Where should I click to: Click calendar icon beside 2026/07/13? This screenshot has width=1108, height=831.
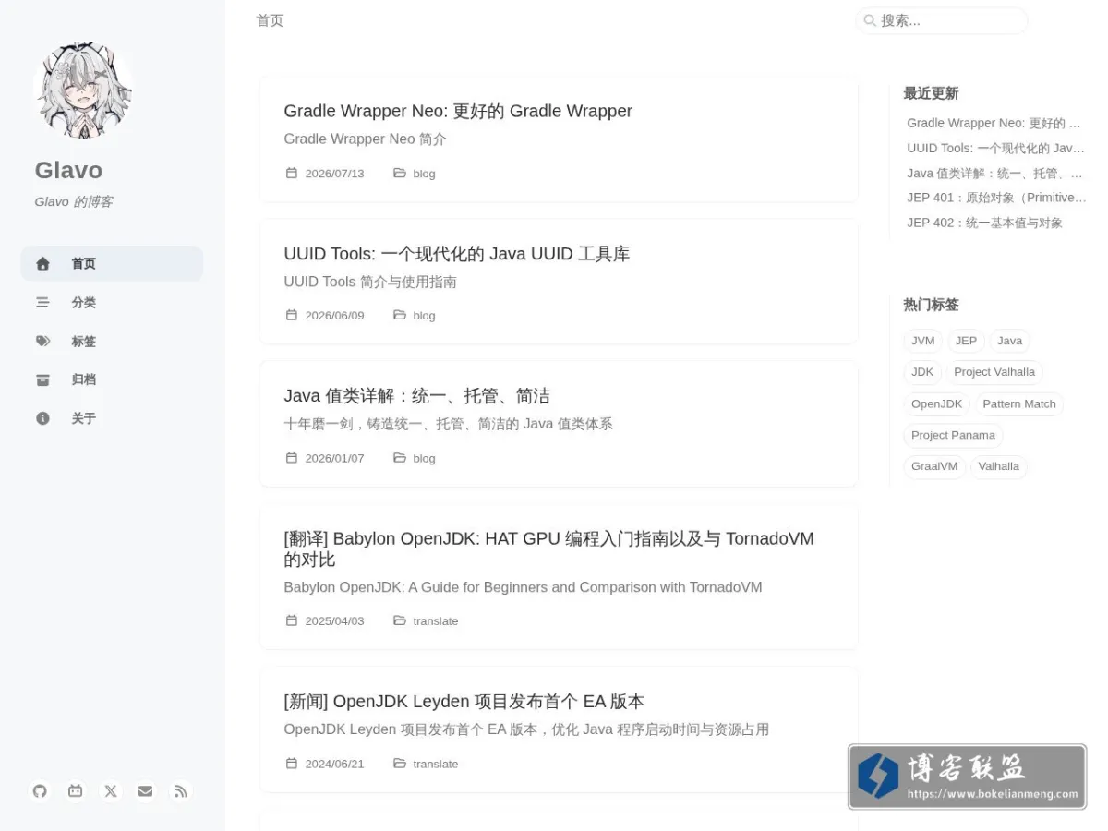tap(292, 173)
